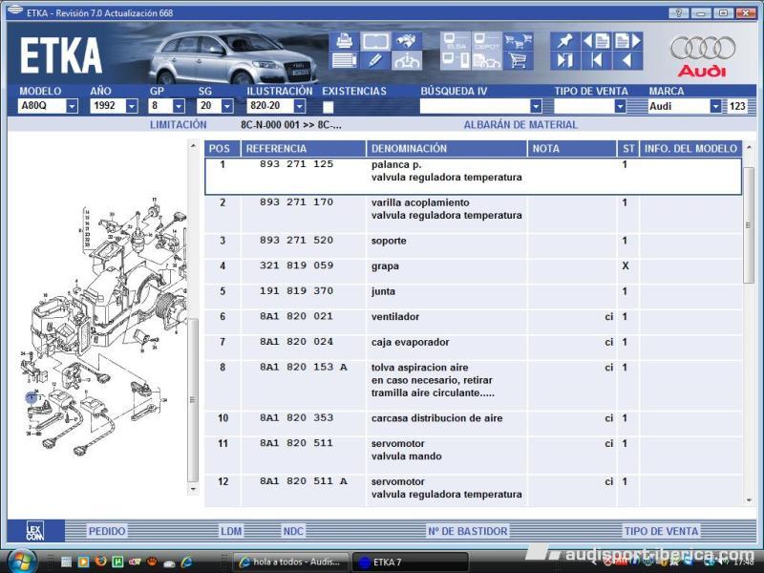Click the single back arrow icon
The width and height of the screenshot is (764, 573).
coord(627,61)
